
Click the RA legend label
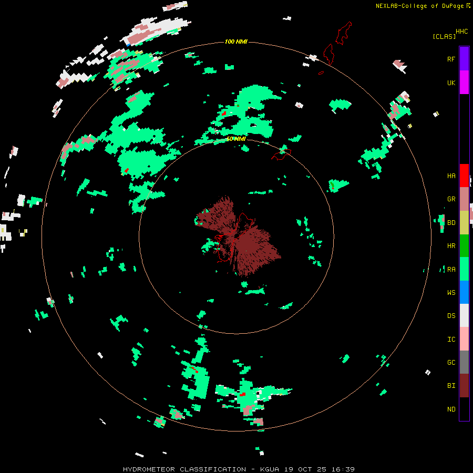(451, 270)
